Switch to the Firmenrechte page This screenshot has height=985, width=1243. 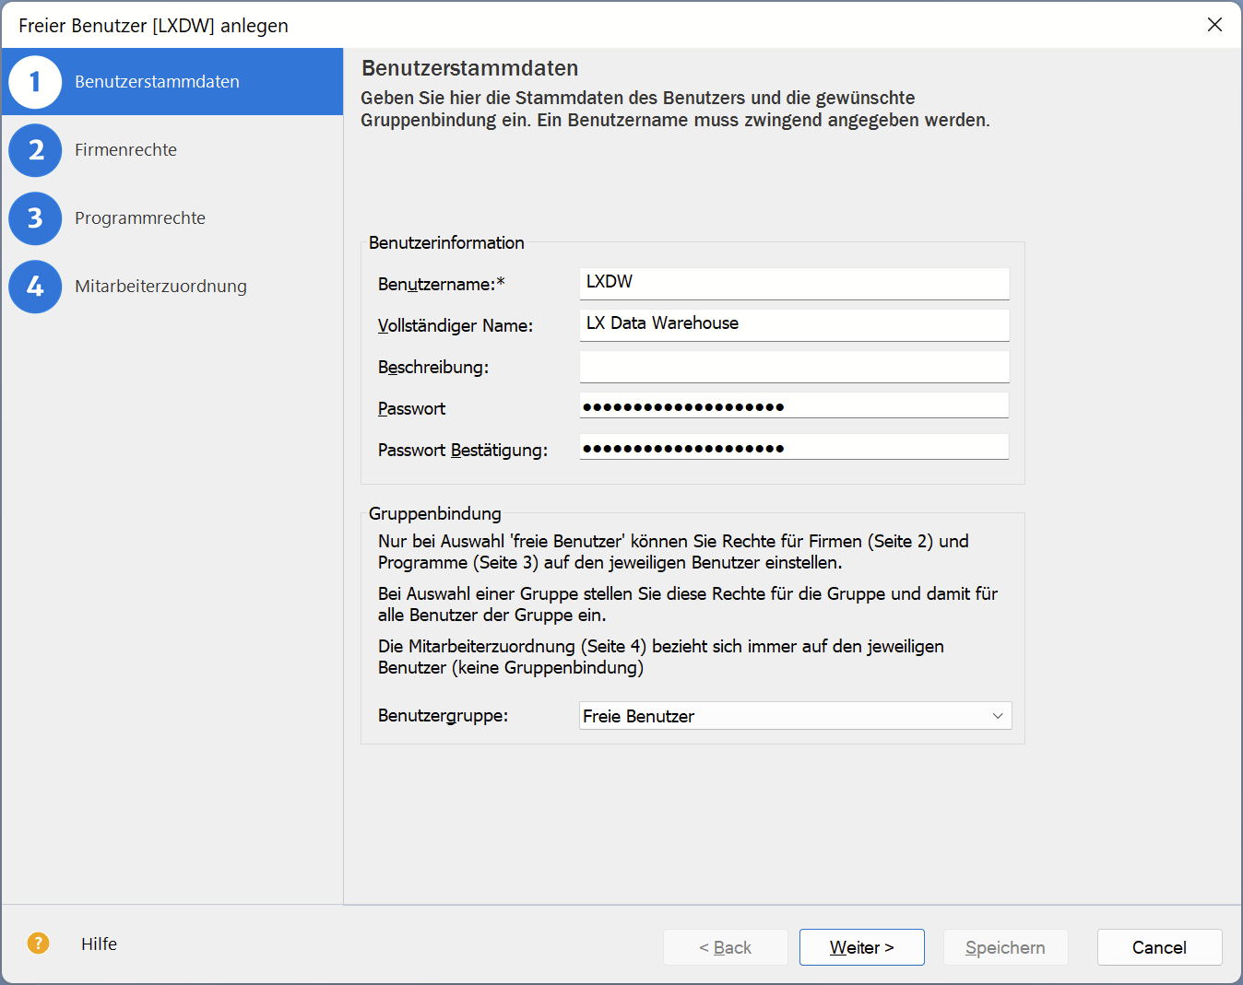click(125, 150)
